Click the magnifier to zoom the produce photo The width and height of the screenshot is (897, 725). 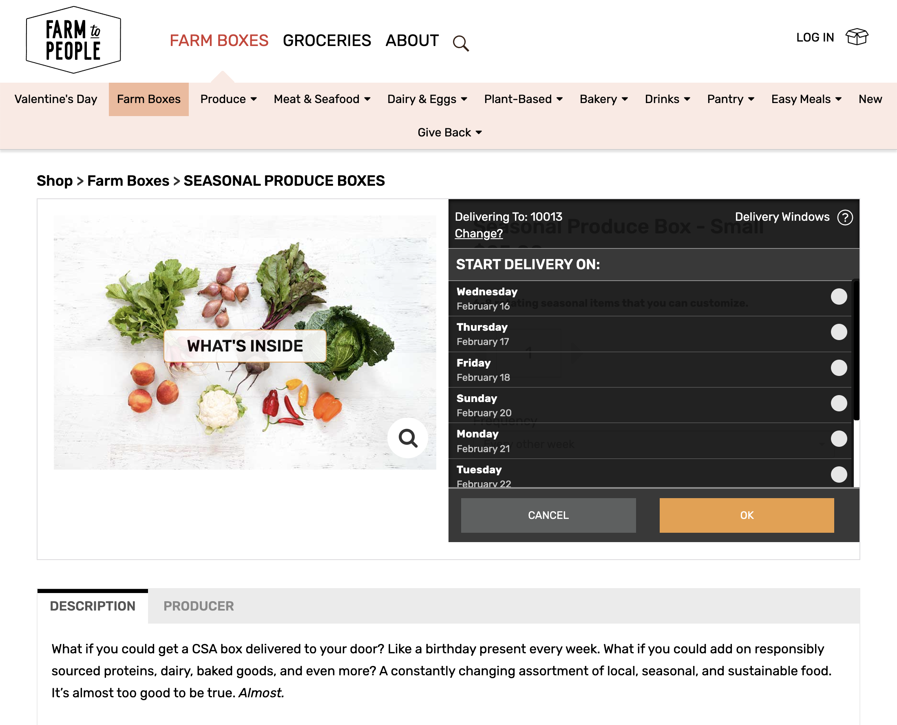pos(408,438)
